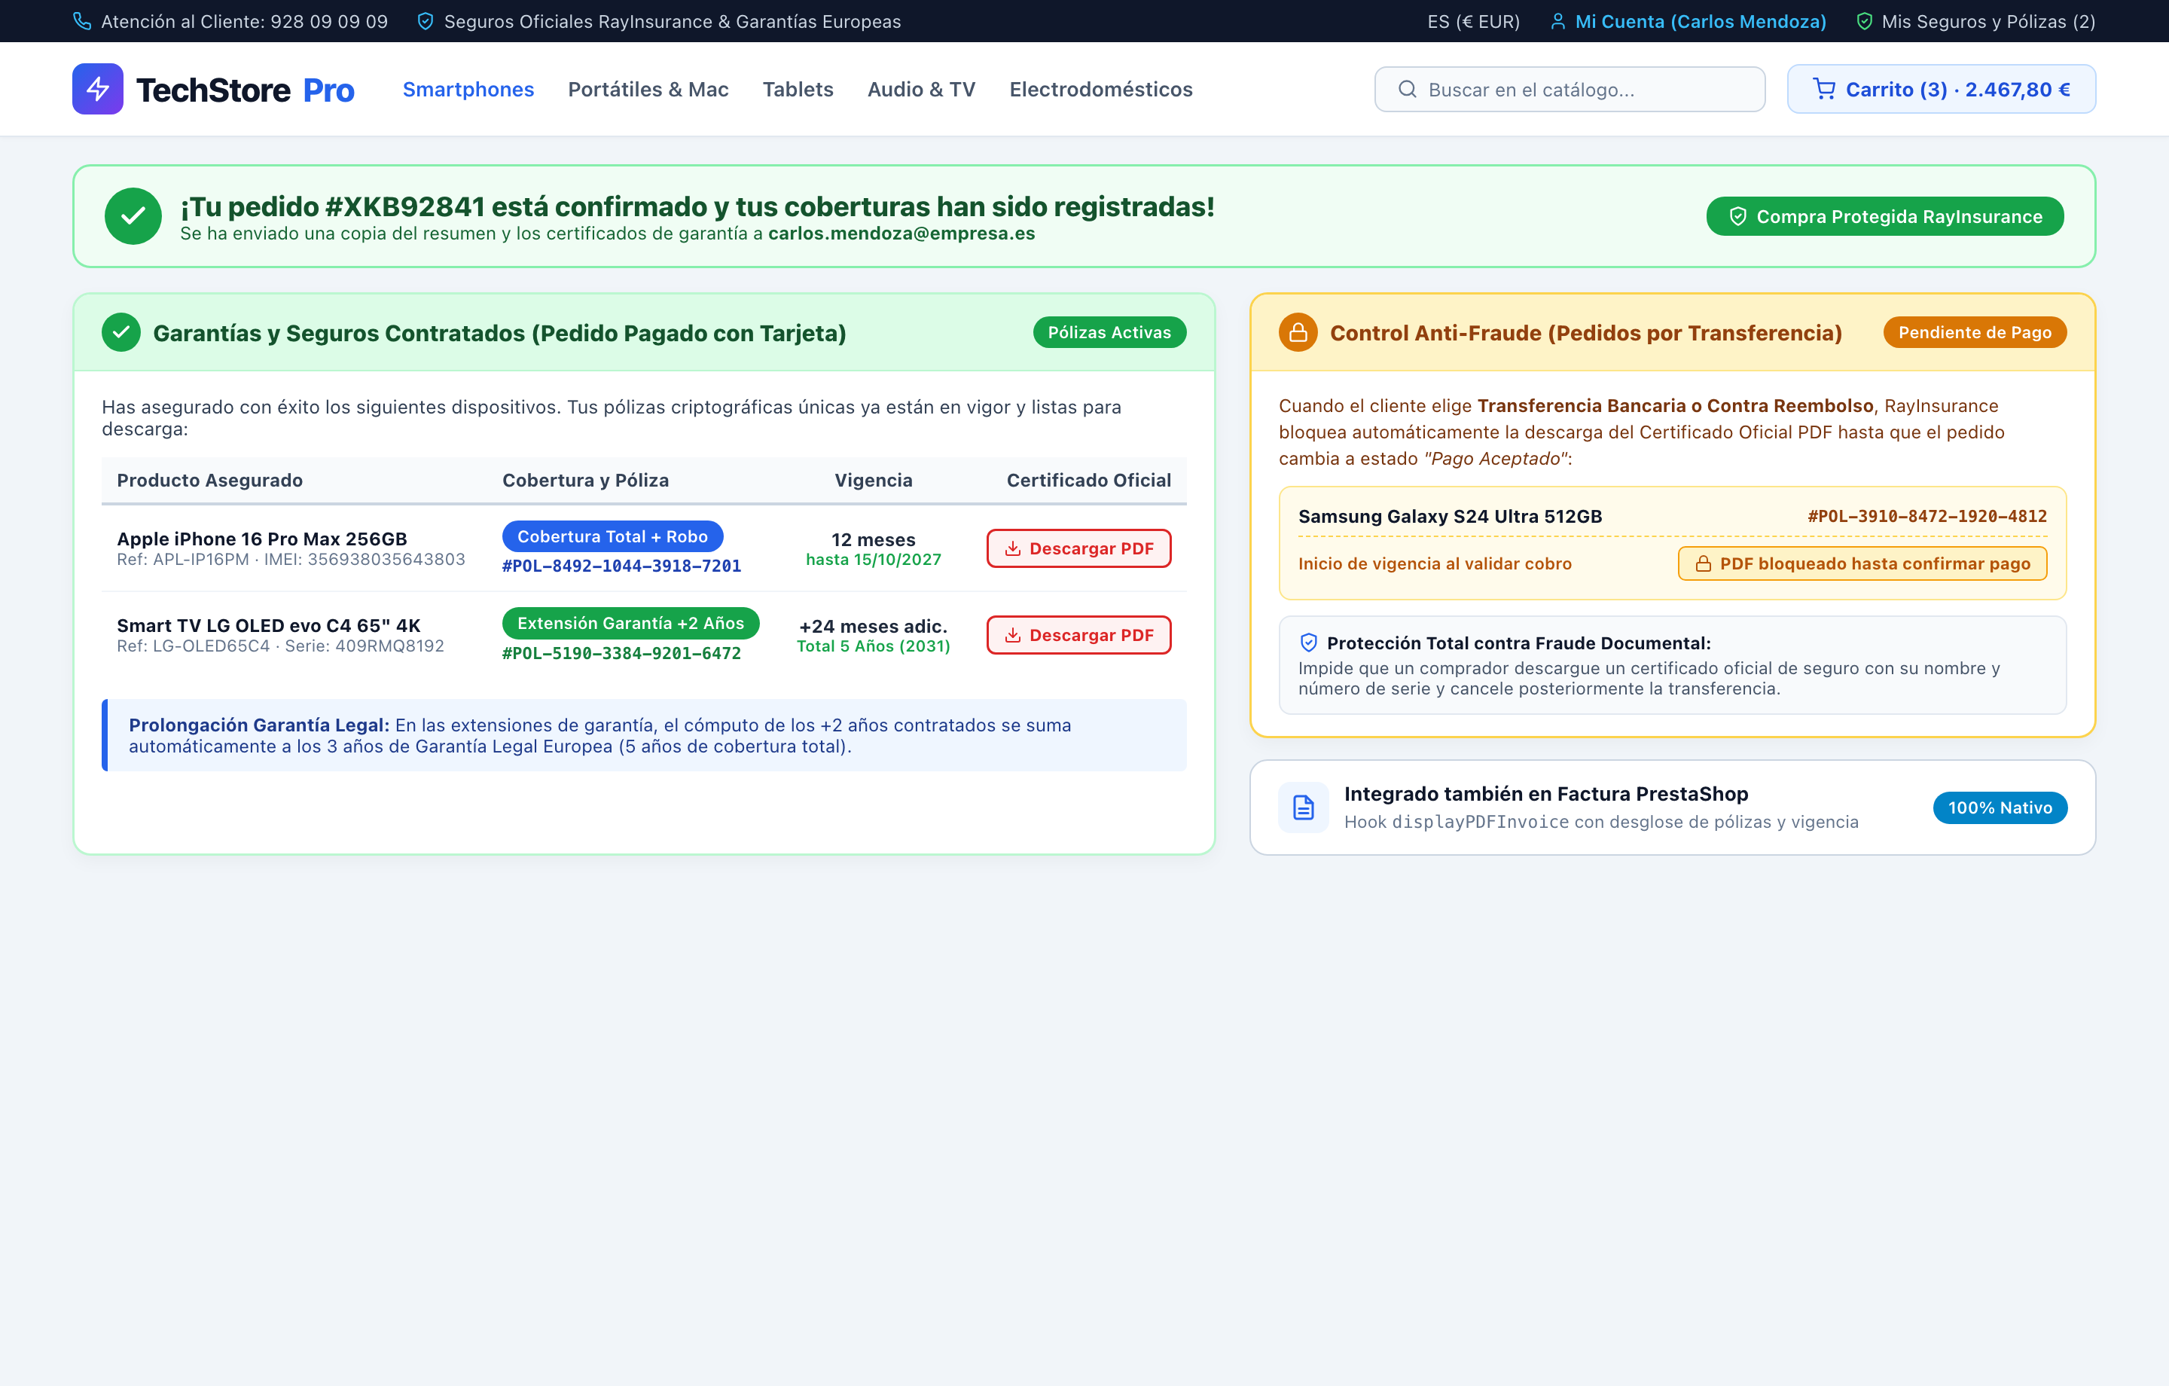Screen dimensions: 2169x1386
Task: Click policy number #POL-3910-8472-1920-4812
Action: (x=1926, y=517)
